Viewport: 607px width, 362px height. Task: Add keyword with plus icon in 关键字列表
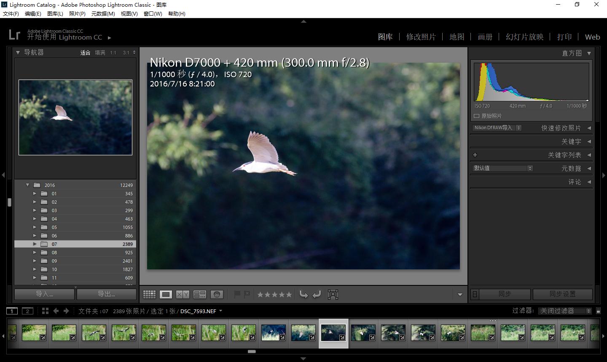(475, 155)
